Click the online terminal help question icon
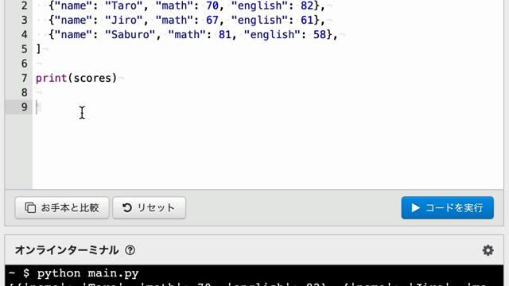The image size is (509, 286). click(130, 250)
